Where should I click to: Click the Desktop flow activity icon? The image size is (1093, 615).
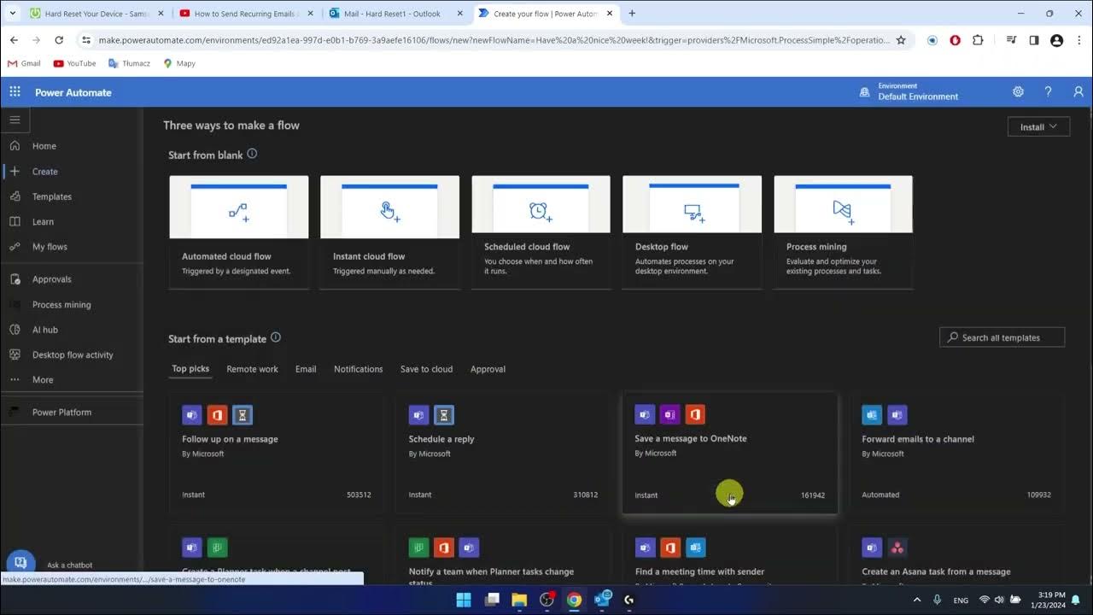pos(15,354)
